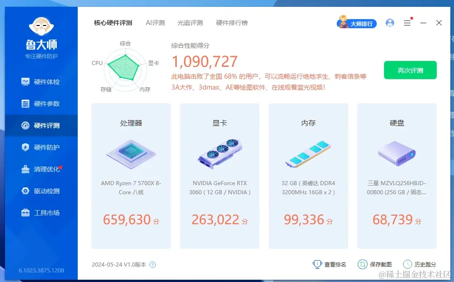Click the 32 GB DDR4 memory text
Viewport: 454px width, 282px height.
pos(309,187)
